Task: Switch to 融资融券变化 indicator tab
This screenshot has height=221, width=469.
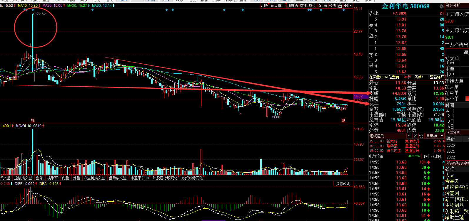Action: [192, 178]
